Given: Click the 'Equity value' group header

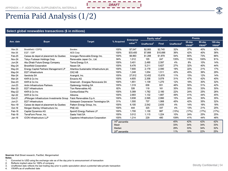Looking at the screenshot, I should pos(154,38).
